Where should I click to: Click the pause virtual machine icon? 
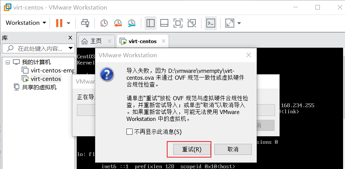[59, 23]
